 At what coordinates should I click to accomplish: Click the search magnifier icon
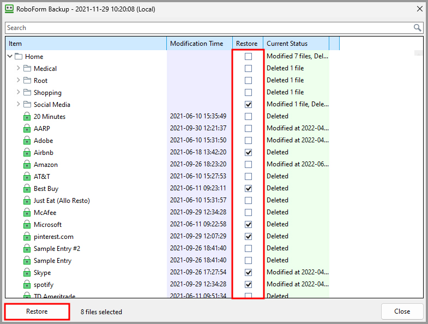(417, 28)
